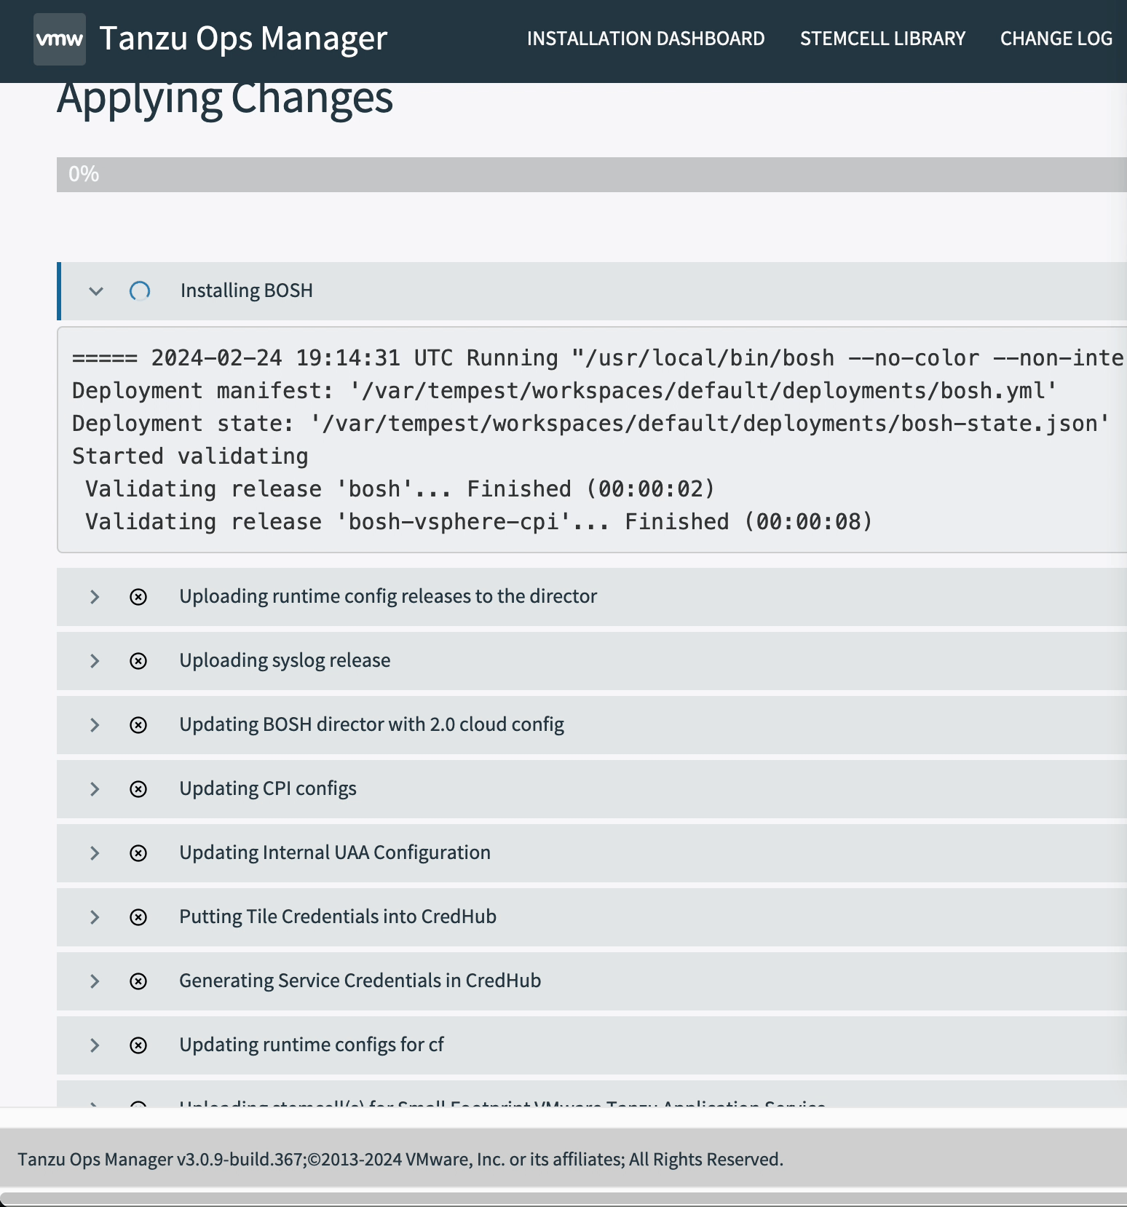
Task: Click status icon beside Uploading runtime config releases
Action: (x=138, y=597)
